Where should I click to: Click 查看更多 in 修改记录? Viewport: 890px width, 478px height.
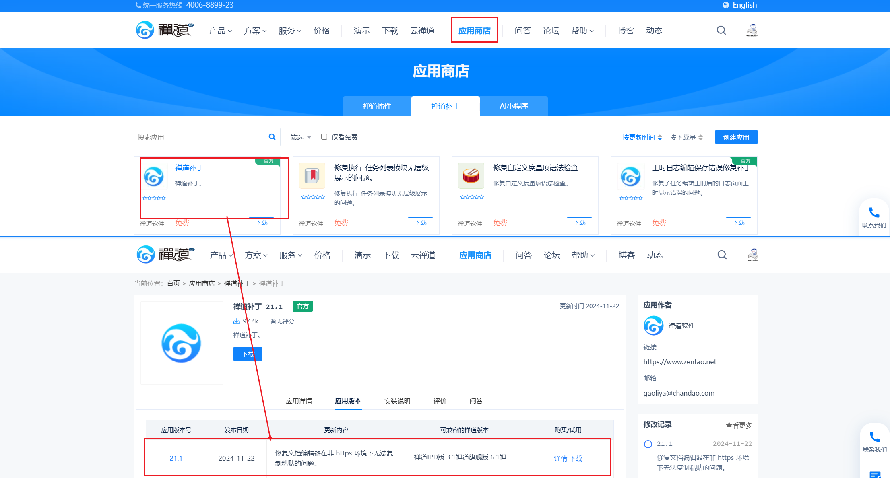pos(739,425)
